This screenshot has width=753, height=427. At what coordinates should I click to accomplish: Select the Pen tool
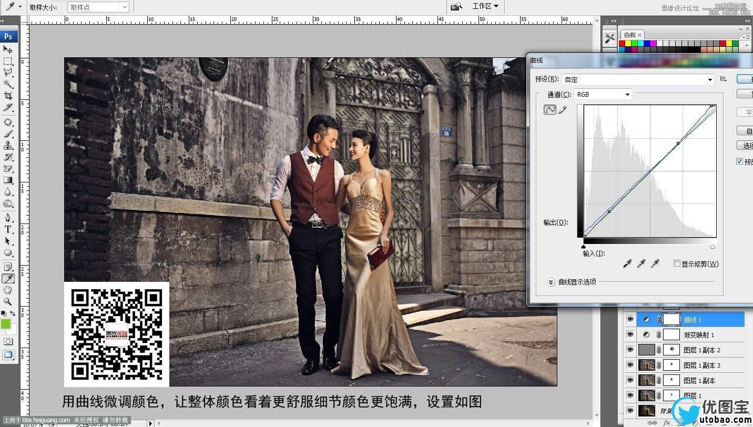(8, 217)
